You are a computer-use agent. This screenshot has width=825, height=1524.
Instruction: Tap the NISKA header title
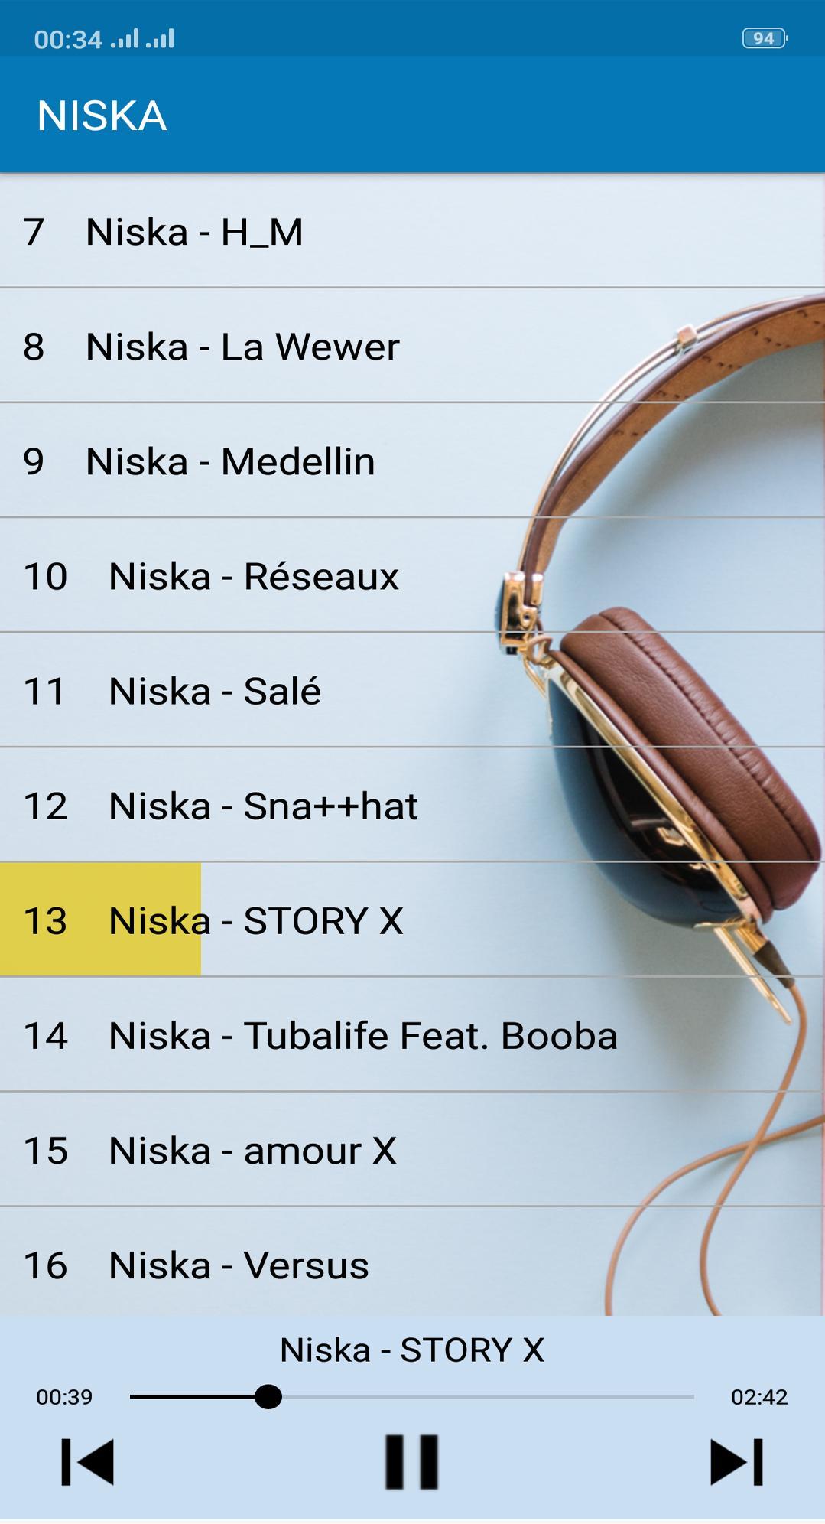point(102,116)
